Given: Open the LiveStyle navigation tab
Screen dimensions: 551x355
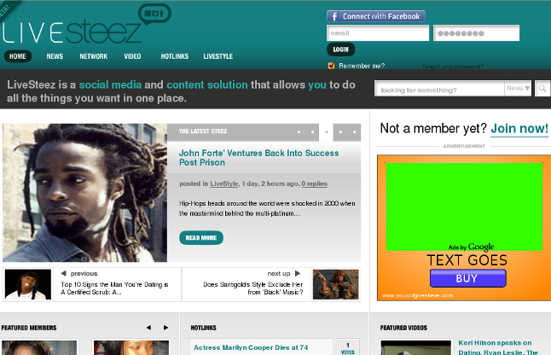Looking at the screenshot, I should 217,56.
